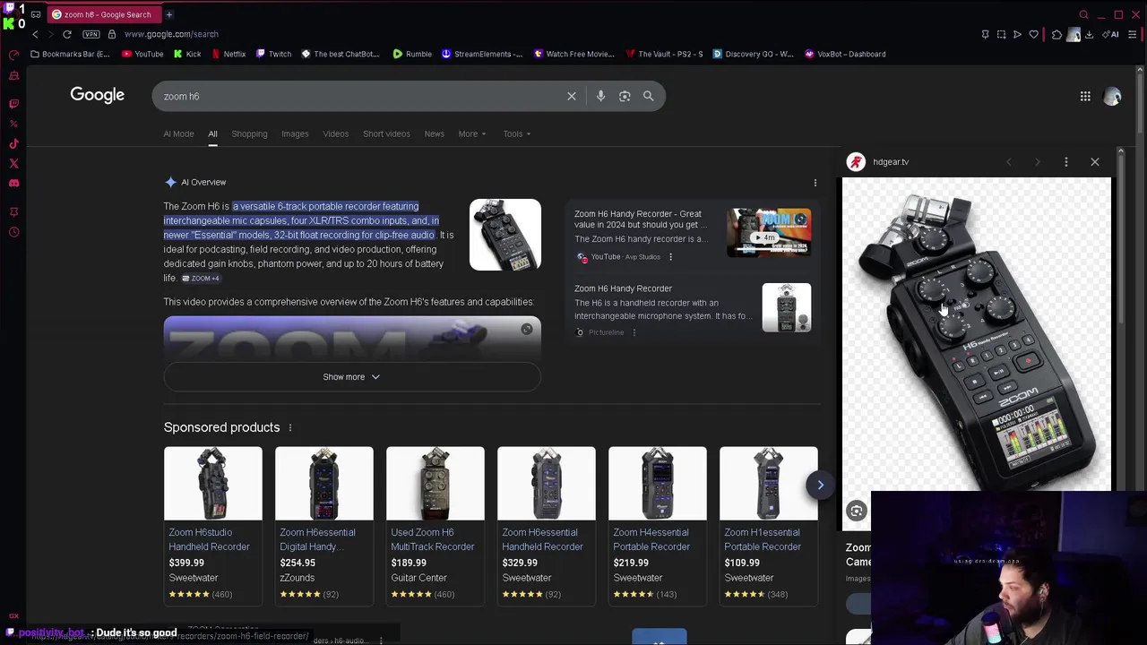Switch to Videos results tab
1147x645 pixels.
[x=335, y=134]
